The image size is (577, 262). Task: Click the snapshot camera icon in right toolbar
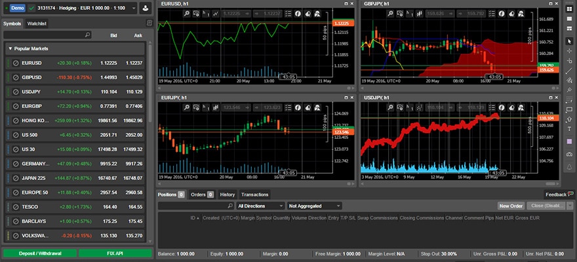[x=569, y=153]
